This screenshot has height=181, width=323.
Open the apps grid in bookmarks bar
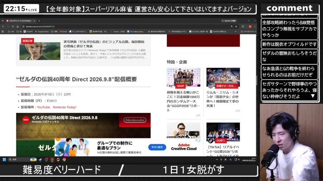[x=3, y=31]
